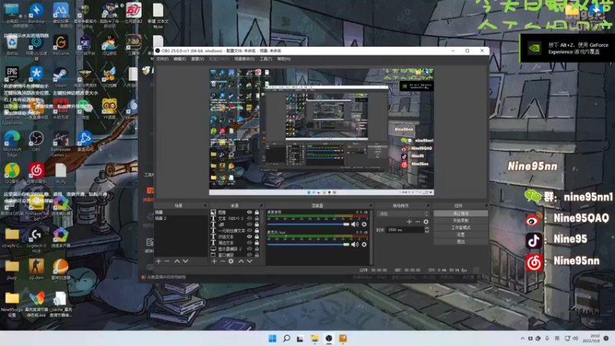This screenshot has width=615, height=346.
Task: Toggle visibility of the 一元粉丝牌文本 source
Action: point(249,231)
